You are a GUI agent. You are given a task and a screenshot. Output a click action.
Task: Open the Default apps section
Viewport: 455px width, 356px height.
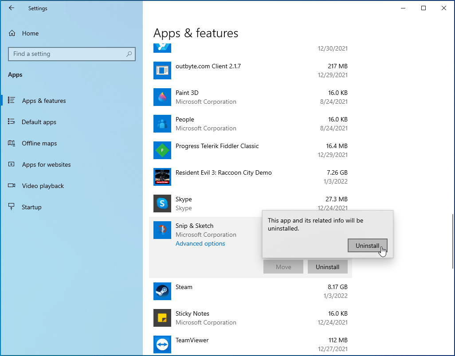click(39, 122)
